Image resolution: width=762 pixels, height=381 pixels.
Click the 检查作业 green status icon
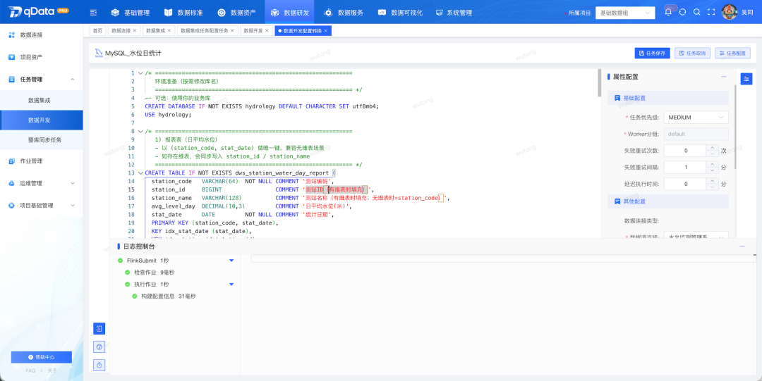[127, 273]
